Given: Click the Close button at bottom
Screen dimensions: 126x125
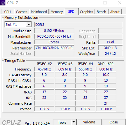Looking at the screenshot, I should pos(114,122).
